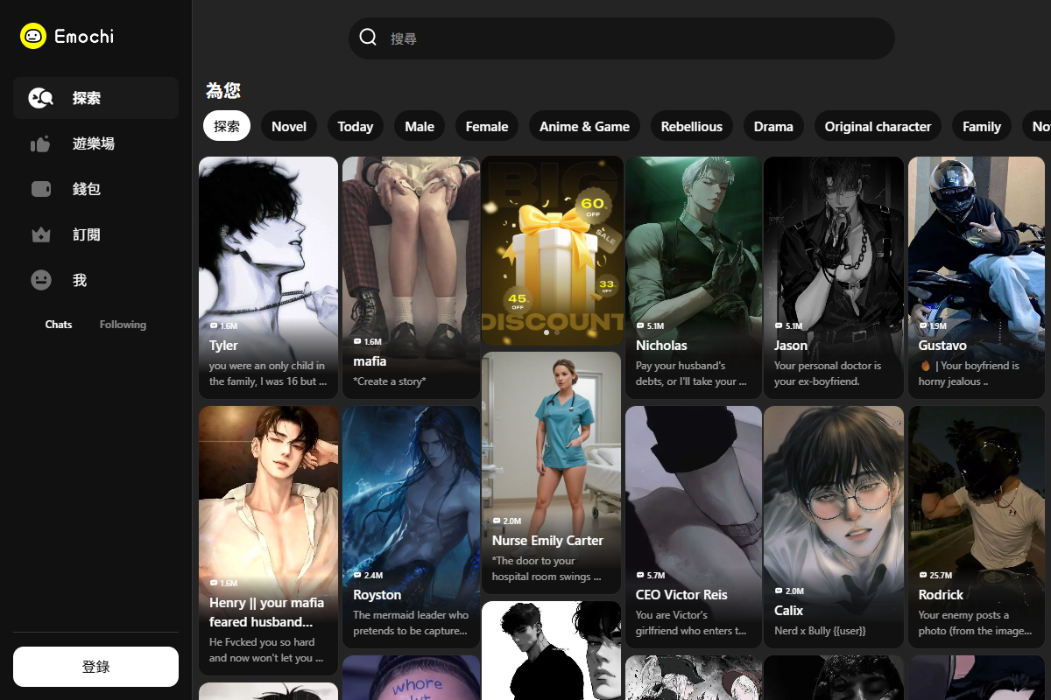Image resolution: width=1051 pixels, height=700 pixels.
Task: Switch to the Following tab
Action: pyautogui.click(x=123, y=325)
